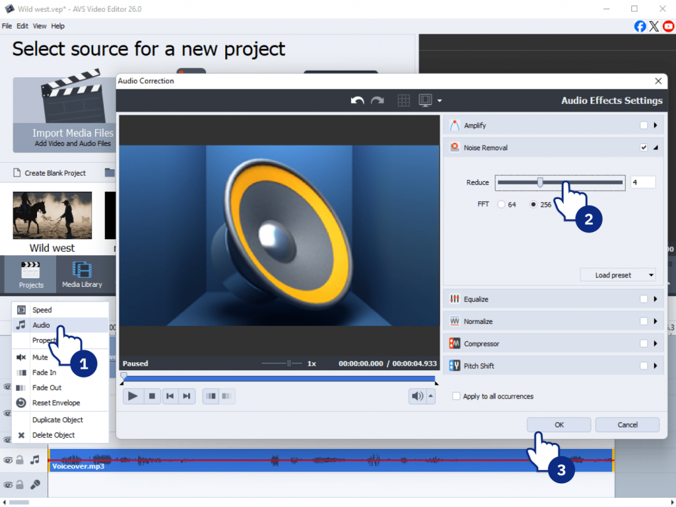Click the Cancel button
Image resolution: width=676 pixels, height=507 pixels.
(x=627, y=424)
